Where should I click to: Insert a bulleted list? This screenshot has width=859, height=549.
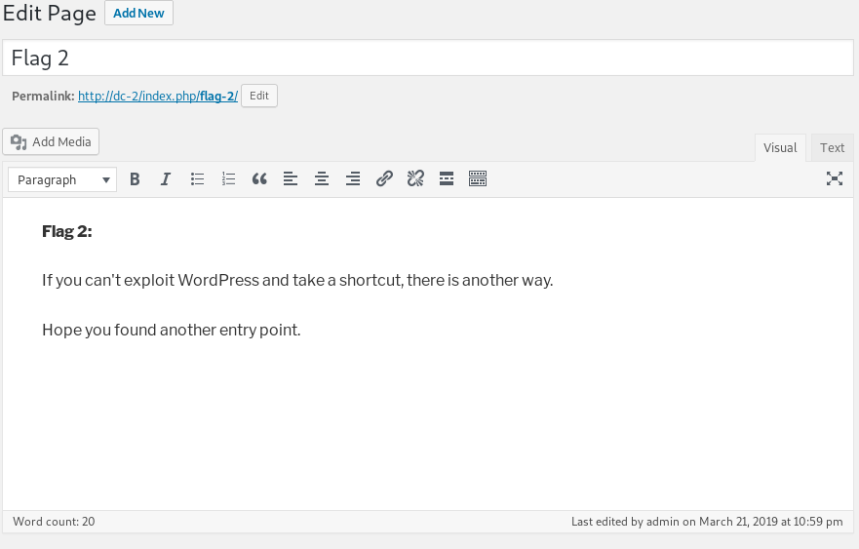197,179
